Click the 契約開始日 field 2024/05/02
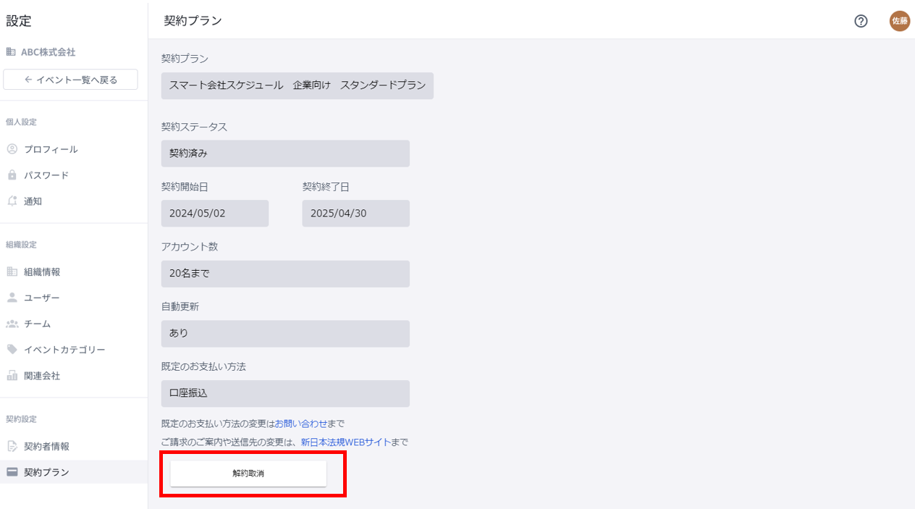The height and width of the screenshot is (509, 915). pos(215,214)
